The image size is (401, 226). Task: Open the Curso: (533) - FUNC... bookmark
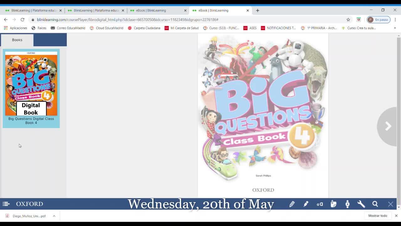point(221,28)
